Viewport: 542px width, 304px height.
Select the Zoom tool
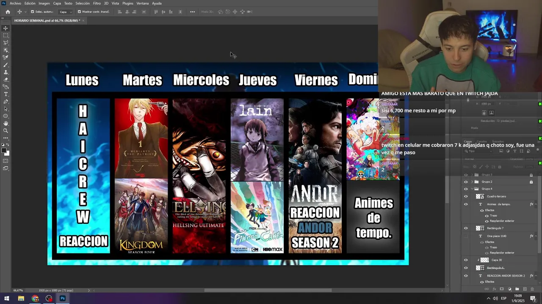(x=6, y=130)
